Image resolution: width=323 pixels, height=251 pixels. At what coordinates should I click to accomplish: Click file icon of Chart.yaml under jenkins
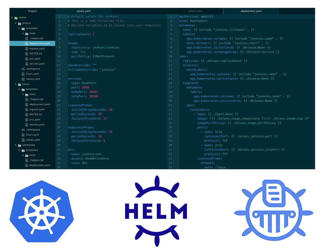[x=23, y=74]
